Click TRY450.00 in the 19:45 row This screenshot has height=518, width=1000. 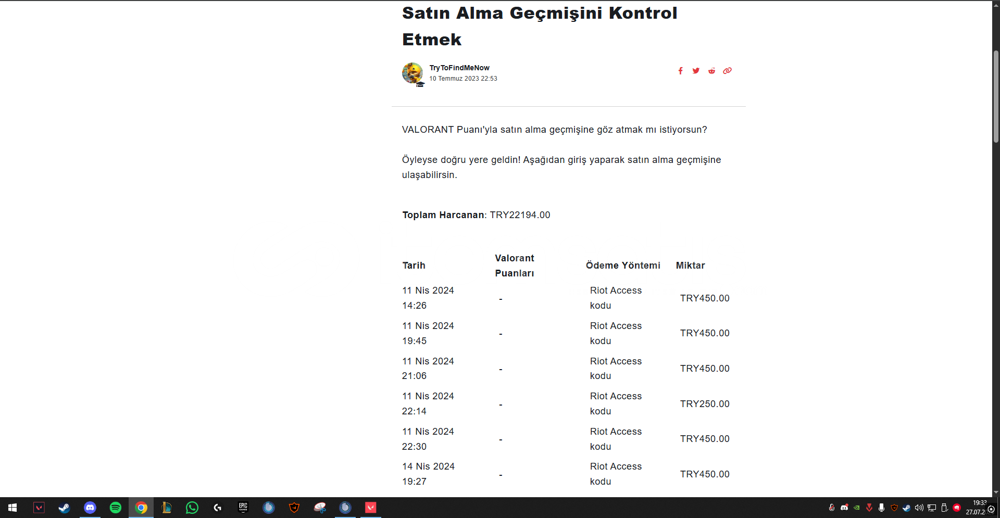(705, 333)
